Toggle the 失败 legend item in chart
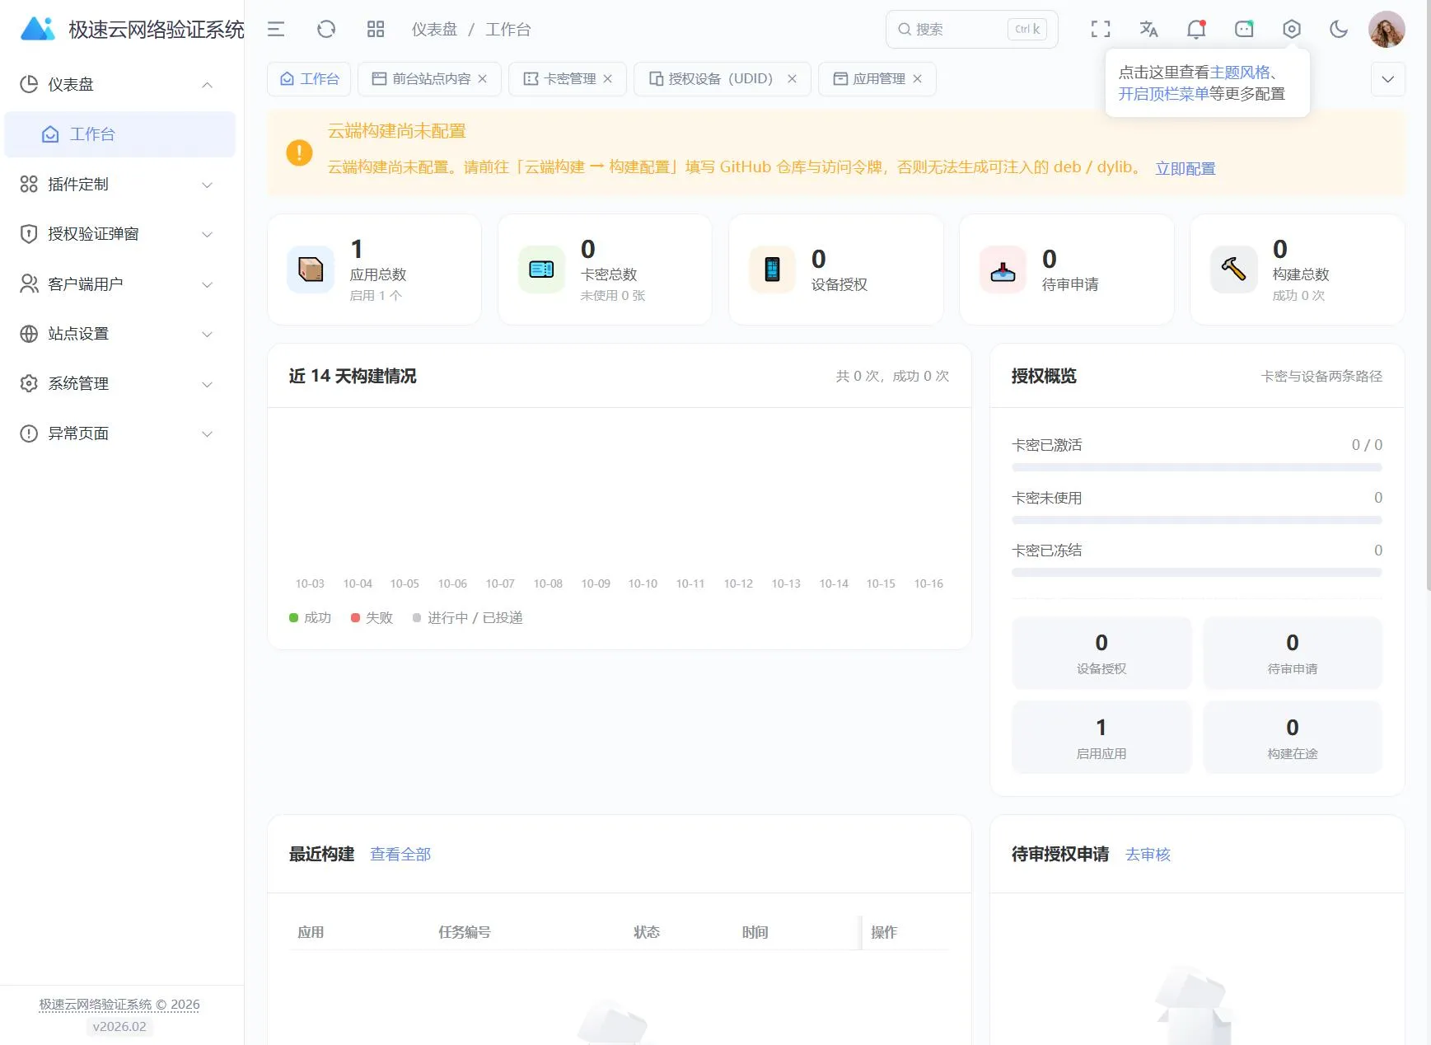The image size is (1431, 1045). [x=372, y=617]
